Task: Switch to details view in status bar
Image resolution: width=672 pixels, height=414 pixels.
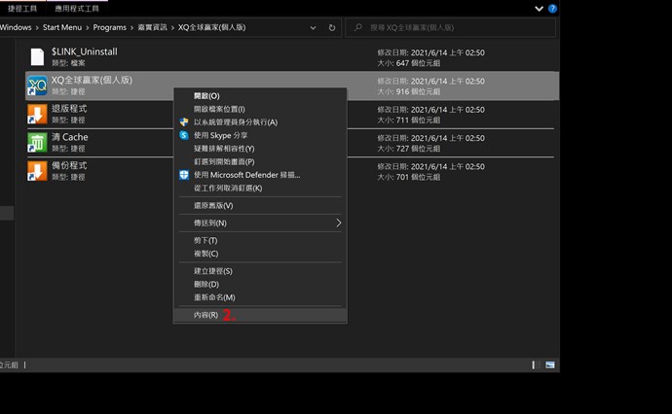Action: point(535,364)
